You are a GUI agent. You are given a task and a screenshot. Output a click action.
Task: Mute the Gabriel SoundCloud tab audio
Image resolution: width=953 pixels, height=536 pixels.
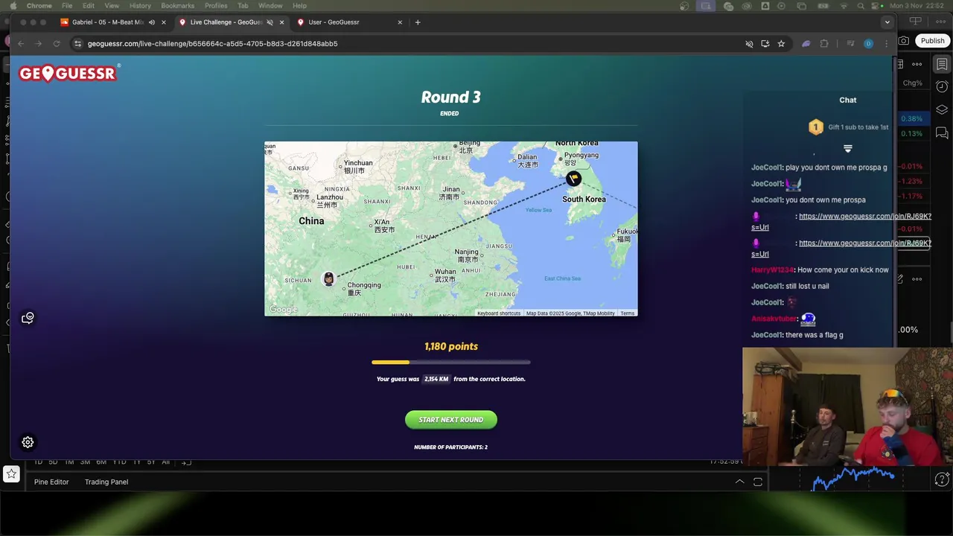(x=152, y=22)
